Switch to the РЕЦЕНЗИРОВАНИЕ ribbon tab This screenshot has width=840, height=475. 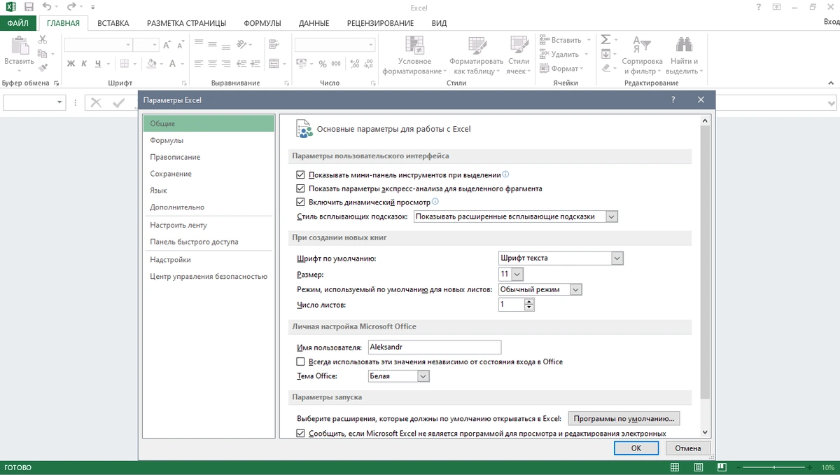point(381,23)
